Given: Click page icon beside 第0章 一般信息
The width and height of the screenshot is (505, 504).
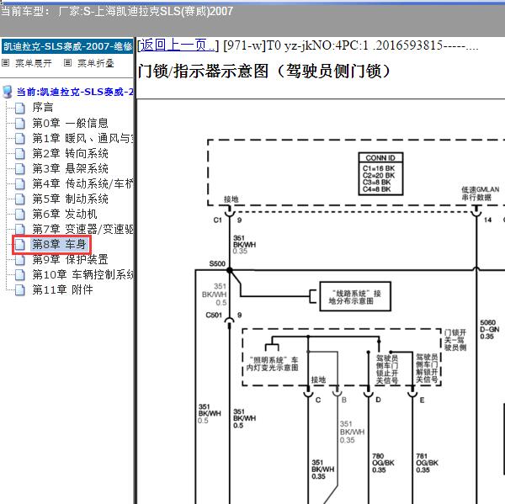Looking at the screenshot, I should (19, 124).
